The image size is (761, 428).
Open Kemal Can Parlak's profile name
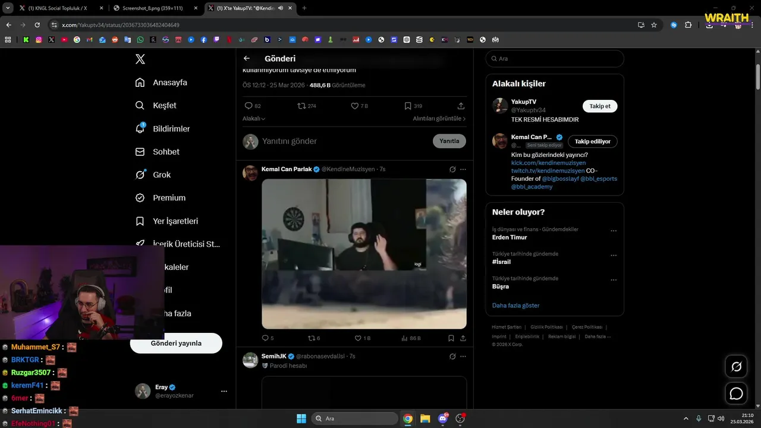click(287, 169)
